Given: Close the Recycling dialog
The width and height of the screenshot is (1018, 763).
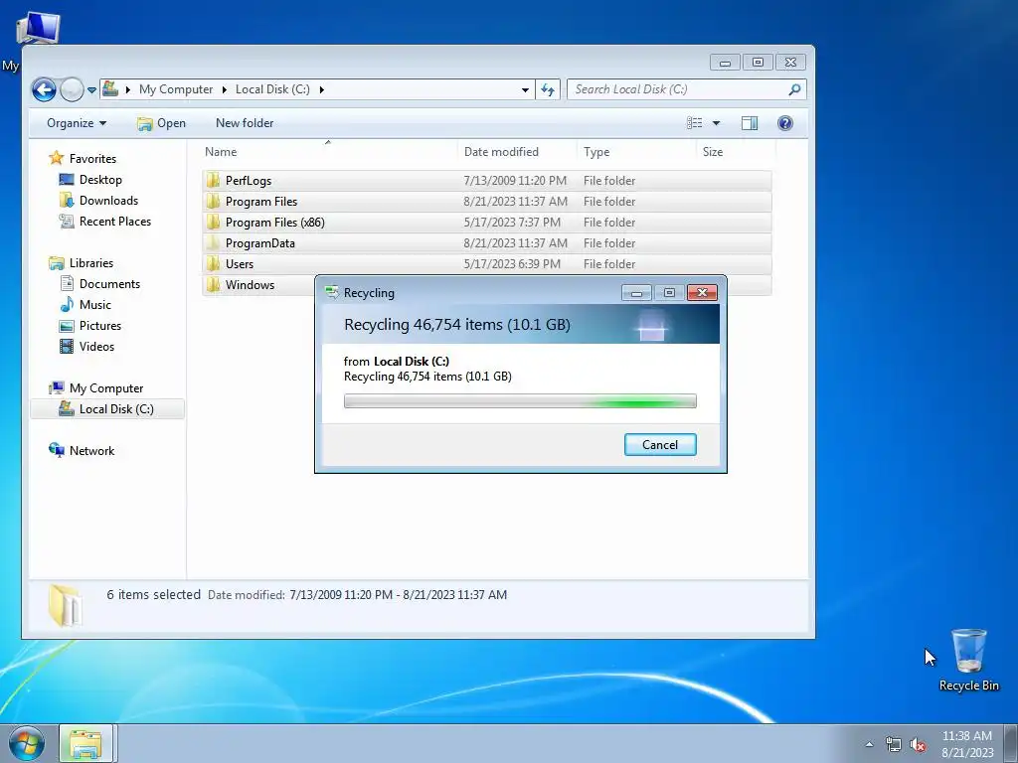Looking at the screenshot, I should pyautogui.click(x=702, y=293).
